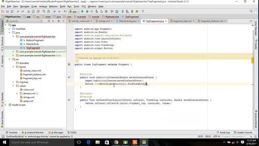
Task: Open the Android Monitor tool window
Action: [32, 133]
